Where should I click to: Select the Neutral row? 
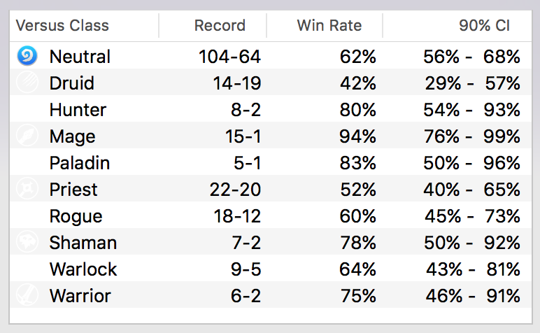coord(271,56)
